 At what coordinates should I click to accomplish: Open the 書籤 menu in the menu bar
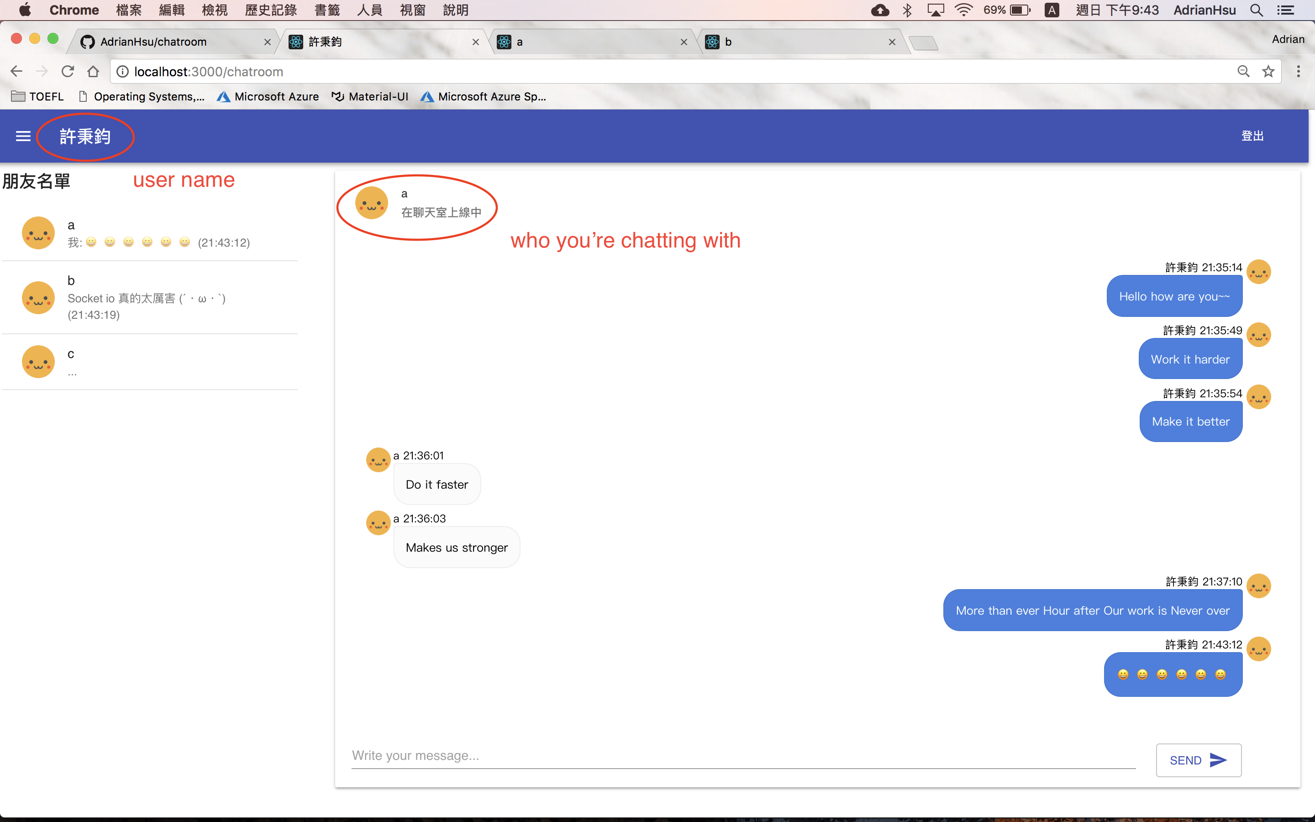(x=327, y=11)
